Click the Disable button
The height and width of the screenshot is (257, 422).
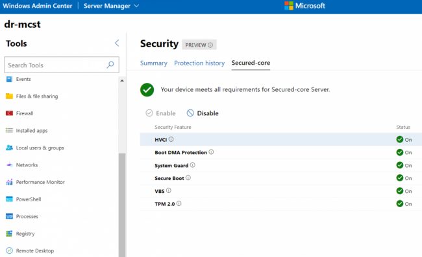[203, 113]
